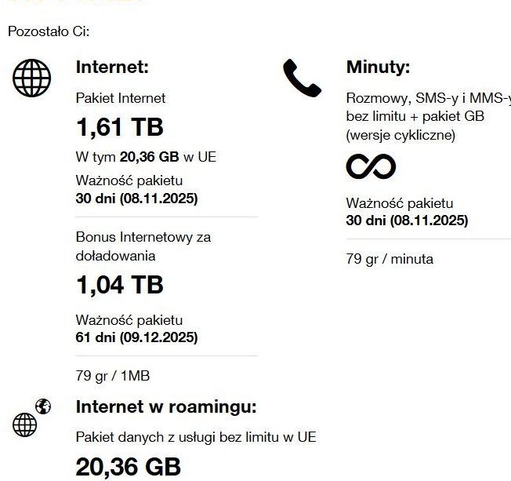Screen dimensions: 511x481
Task: Select the 'Internet:' section heading
Action: coord(112,67)
